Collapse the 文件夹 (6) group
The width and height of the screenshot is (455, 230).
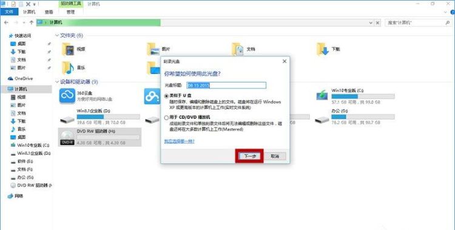[57, 35]
